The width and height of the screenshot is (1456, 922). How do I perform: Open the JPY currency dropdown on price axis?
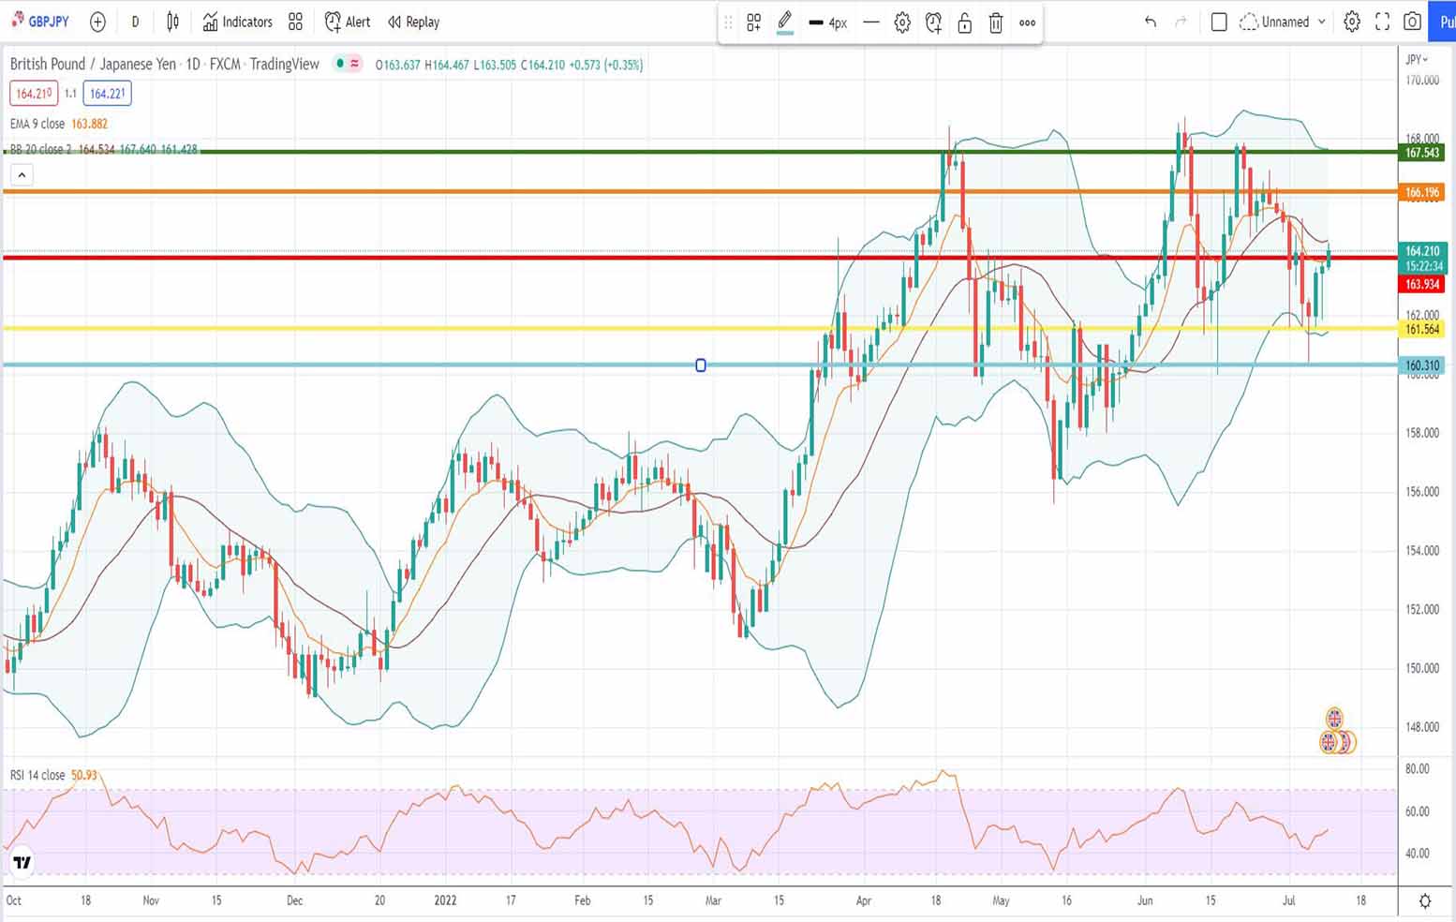pyautogui.click(x=1417, y=60)
